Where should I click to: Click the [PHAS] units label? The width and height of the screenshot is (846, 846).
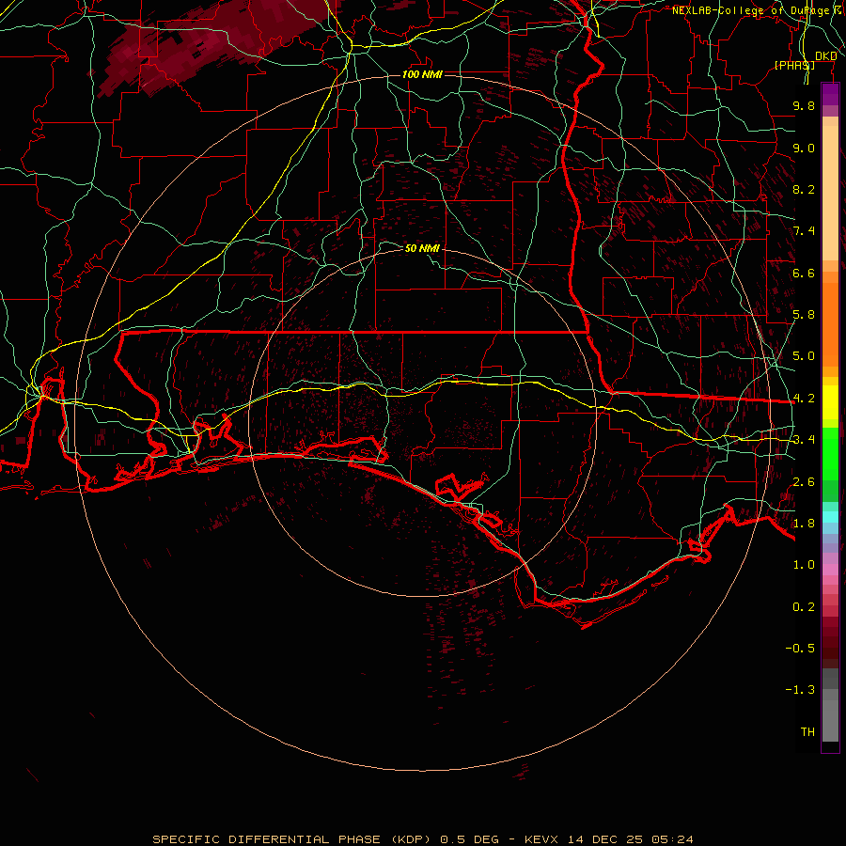794,65
